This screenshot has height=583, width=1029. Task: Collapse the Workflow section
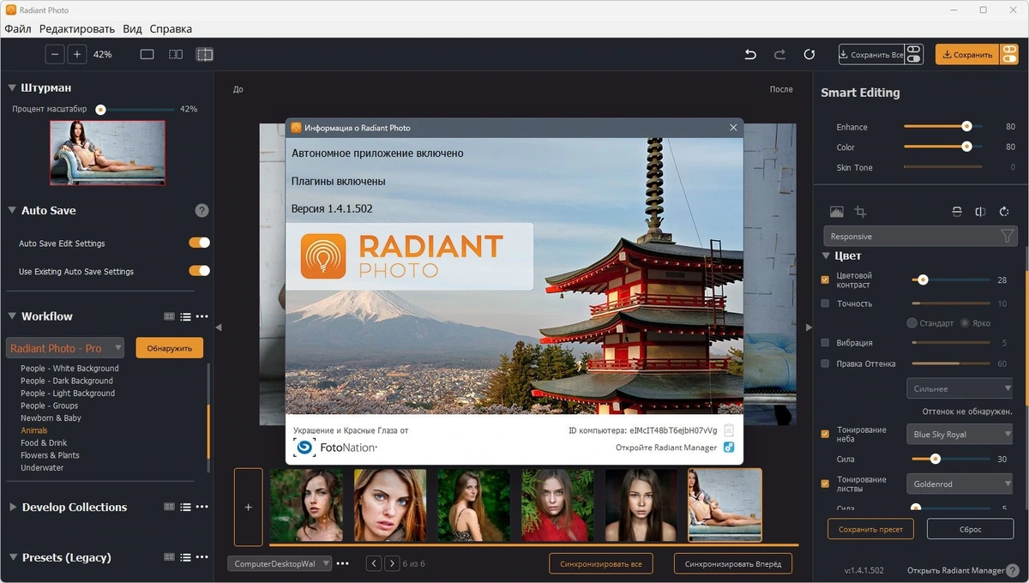(x=12, y=316)
